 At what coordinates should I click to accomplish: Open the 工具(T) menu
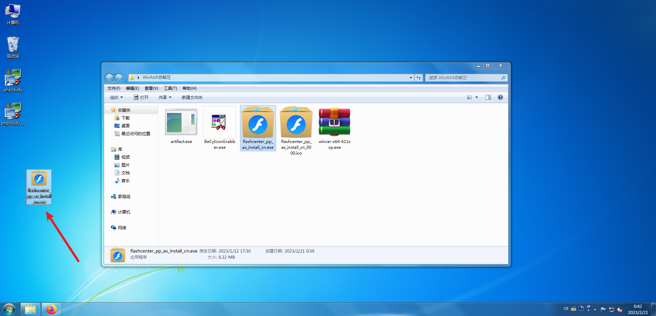[x=170, y=88]
